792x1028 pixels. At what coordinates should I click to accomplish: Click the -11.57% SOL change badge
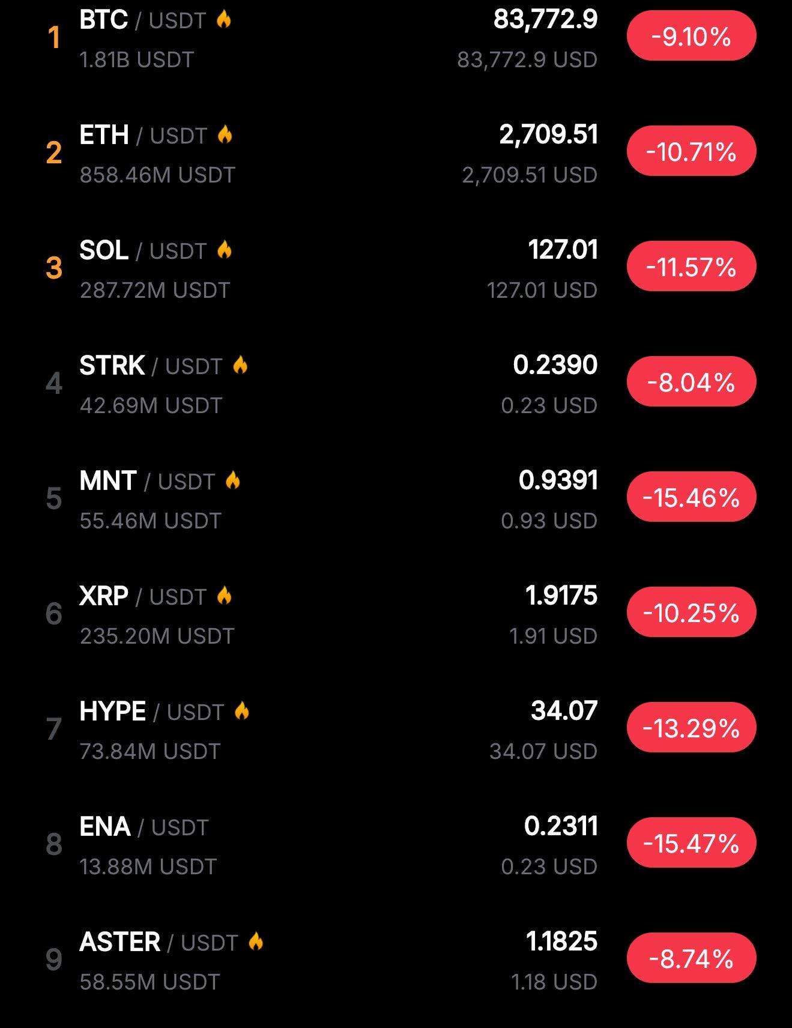pos(691,267)
